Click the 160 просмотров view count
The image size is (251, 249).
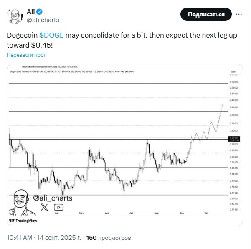coord(108,238)
